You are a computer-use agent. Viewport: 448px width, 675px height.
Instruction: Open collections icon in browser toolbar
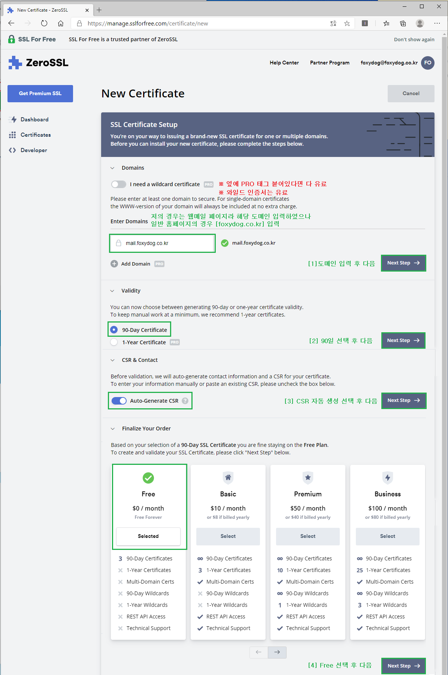point(403,23)
